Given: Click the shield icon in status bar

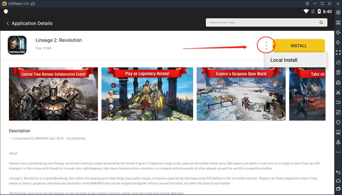Looking at the screenshot, I should (x=6, y=12).
